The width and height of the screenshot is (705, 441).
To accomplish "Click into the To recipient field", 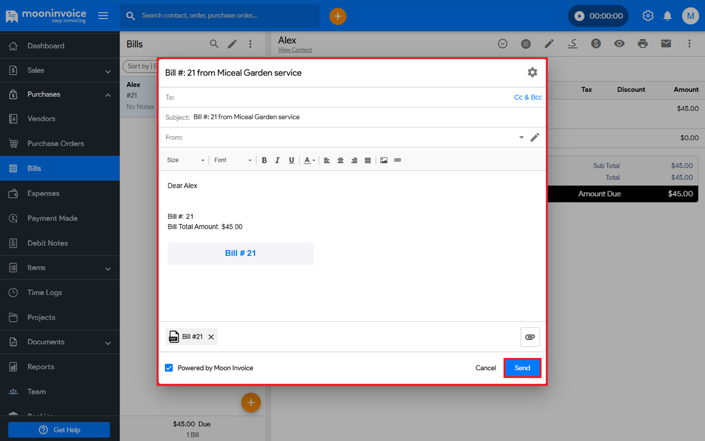I will (343, 98).
